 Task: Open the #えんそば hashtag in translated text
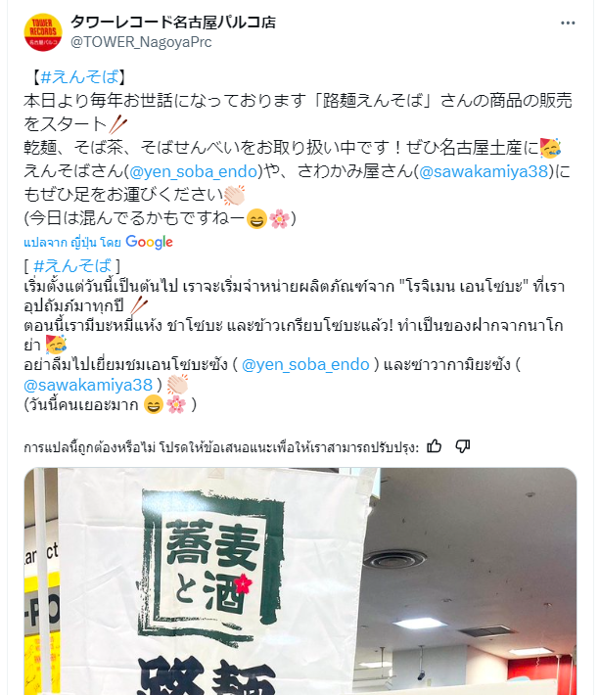click(x=72, y=266)
